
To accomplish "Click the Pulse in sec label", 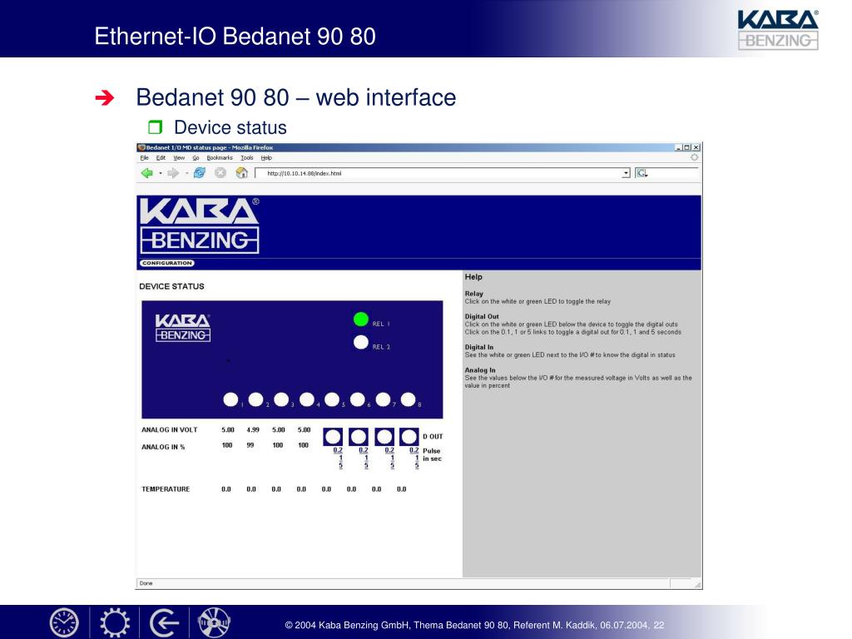I will tap(432, 455).
